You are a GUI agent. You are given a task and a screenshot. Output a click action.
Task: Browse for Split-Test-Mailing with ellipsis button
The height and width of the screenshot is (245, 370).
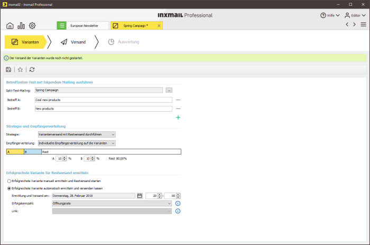(x=169, y=90)
